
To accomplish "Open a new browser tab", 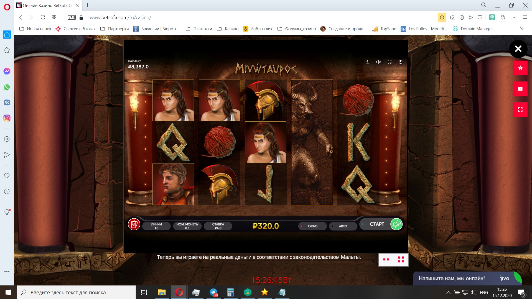I will (x=87, y=5).
